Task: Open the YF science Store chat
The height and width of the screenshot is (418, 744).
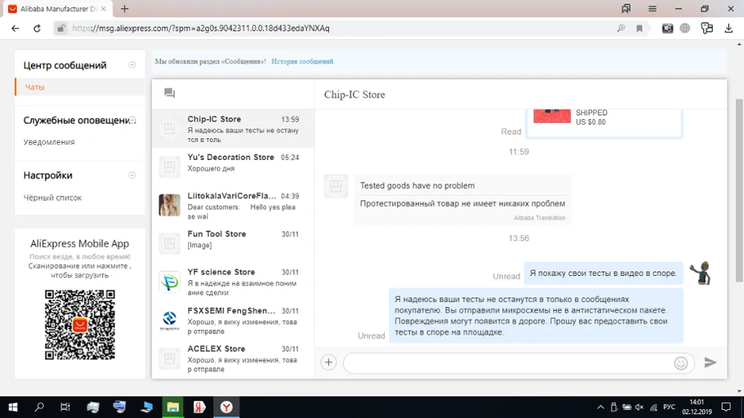Action: coord(233,281)
